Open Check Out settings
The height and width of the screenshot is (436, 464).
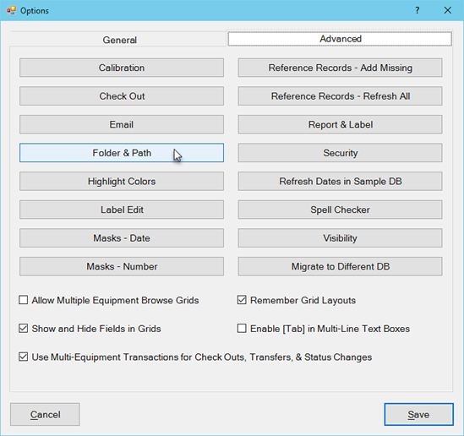[x=122, y=96]
